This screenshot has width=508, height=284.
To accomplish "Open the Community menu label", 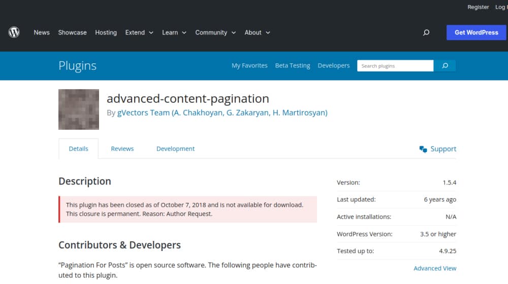I will (x=211, y=32).
